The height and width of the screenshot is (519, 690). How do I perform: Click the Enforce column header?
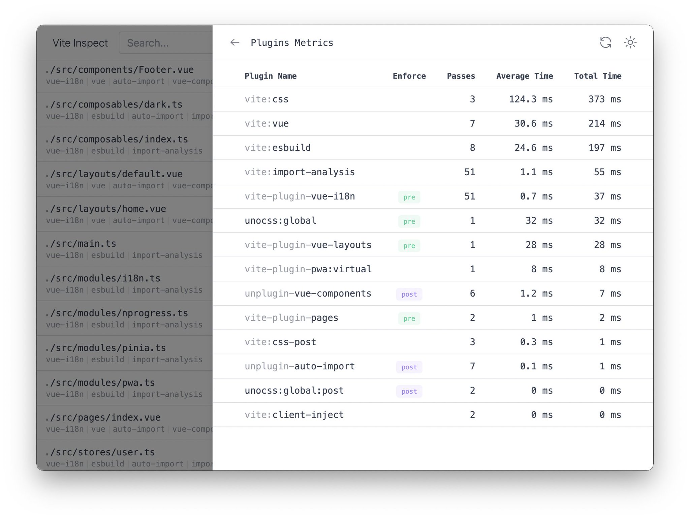tap(409, 76)
